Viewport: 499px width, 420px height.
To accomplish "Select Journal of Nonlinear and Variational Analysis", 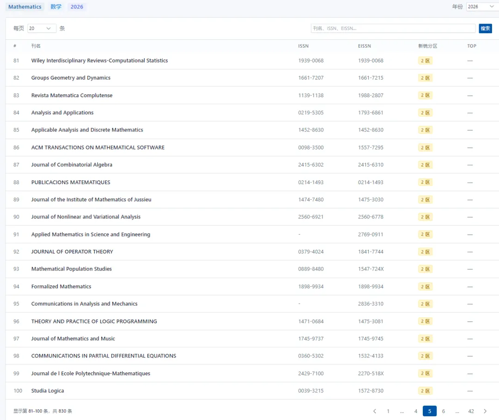I will [86, 216].
